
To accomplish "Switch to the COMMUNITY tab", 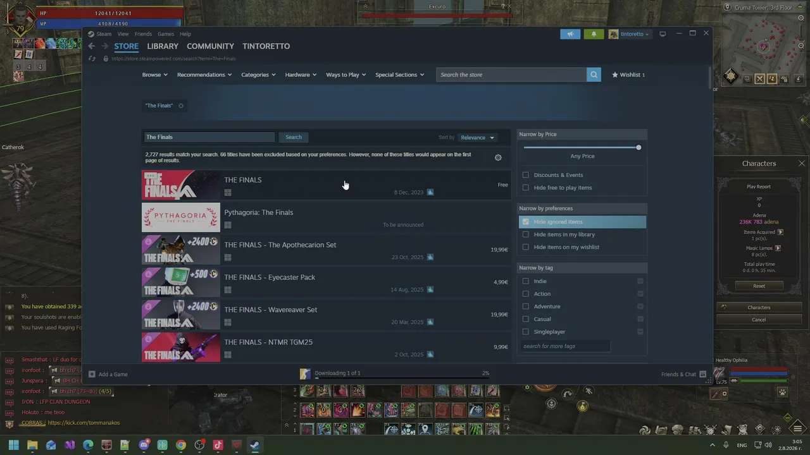I will coord(210,46).
